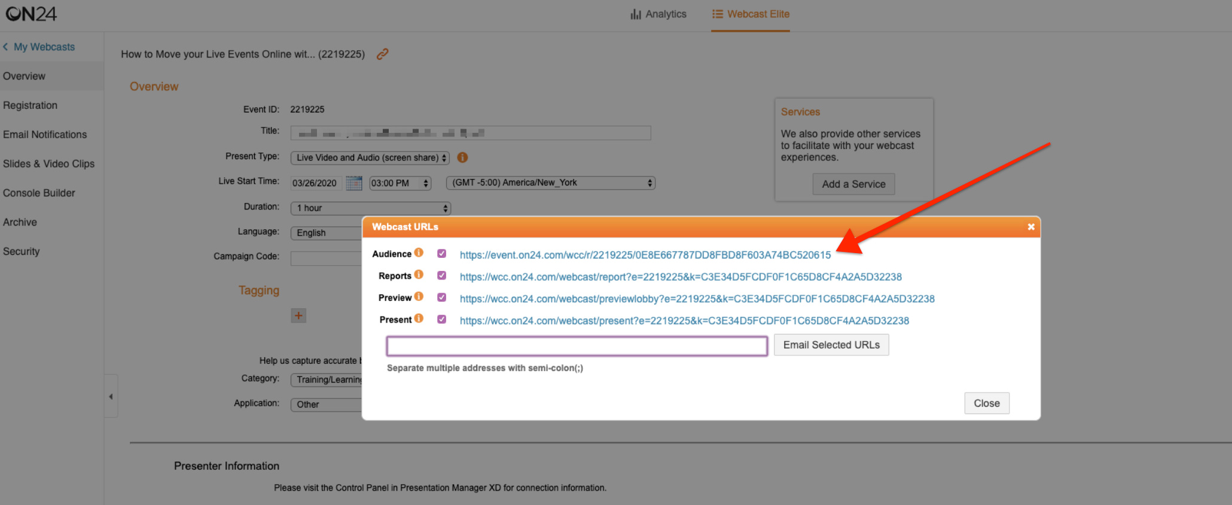Screen dimensions: 1232x505
Task: Click the Event ID value 2219225
Action: click(x=307, y=109)
